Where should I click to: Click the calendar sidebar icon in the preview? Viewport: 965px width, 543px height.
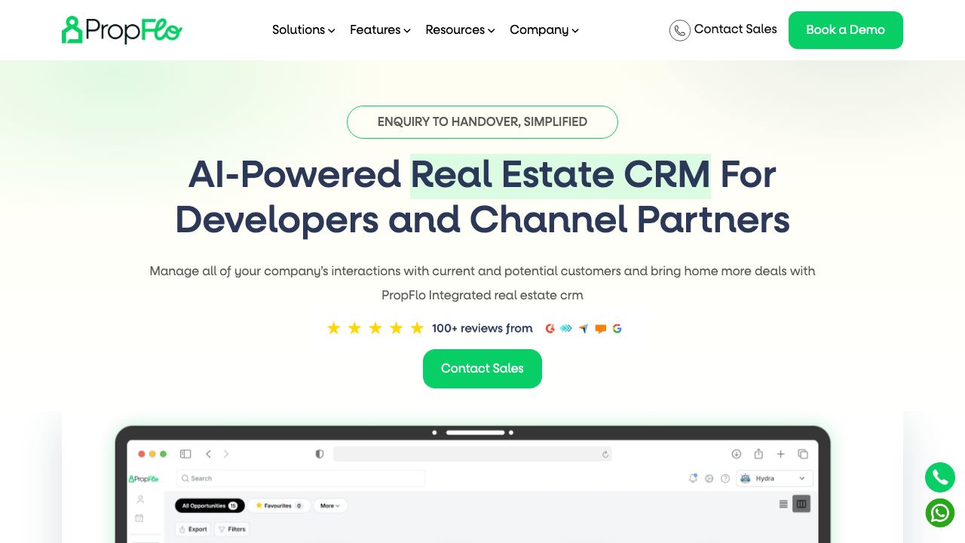139,518
